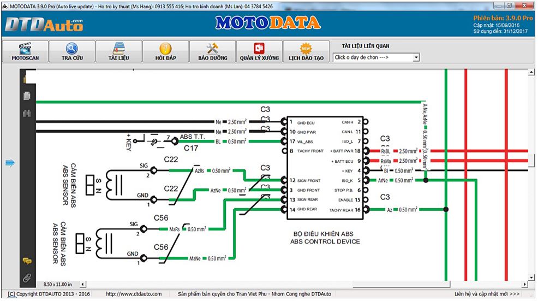Click the C56 label near MaRs wire
This screenshot has width=538, height=301.
point(161,218)
